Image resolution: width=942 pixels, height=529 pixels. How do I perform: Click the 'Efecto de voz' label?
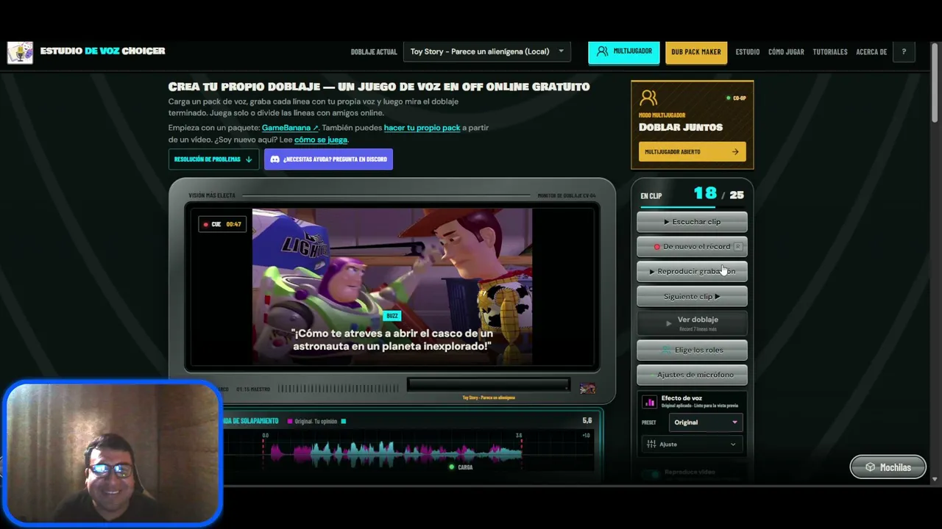(x=681, y=398)
